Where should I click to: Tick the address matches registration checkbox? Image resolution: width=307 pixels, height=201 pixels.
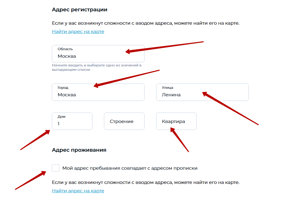pos(56,168)
